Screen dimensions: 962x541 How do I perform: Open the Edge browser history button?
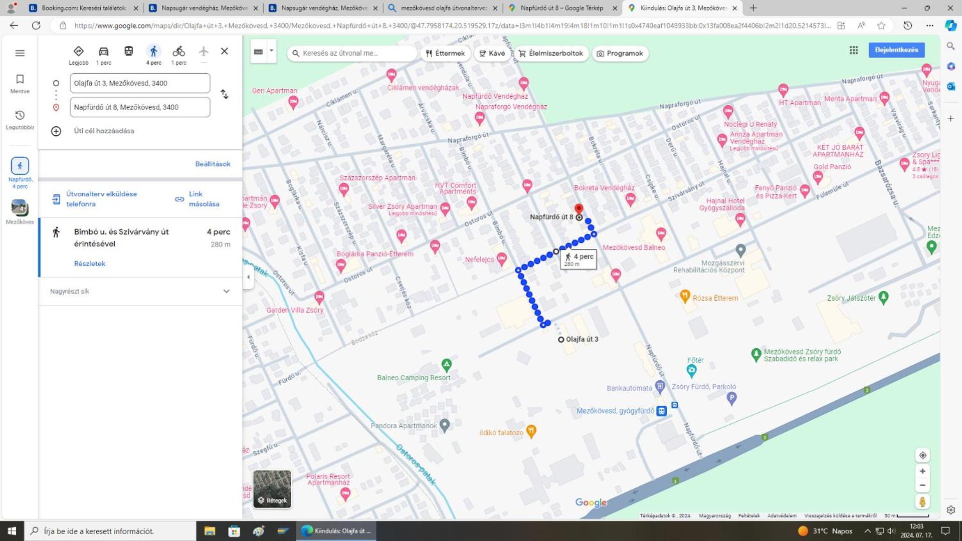907,26
